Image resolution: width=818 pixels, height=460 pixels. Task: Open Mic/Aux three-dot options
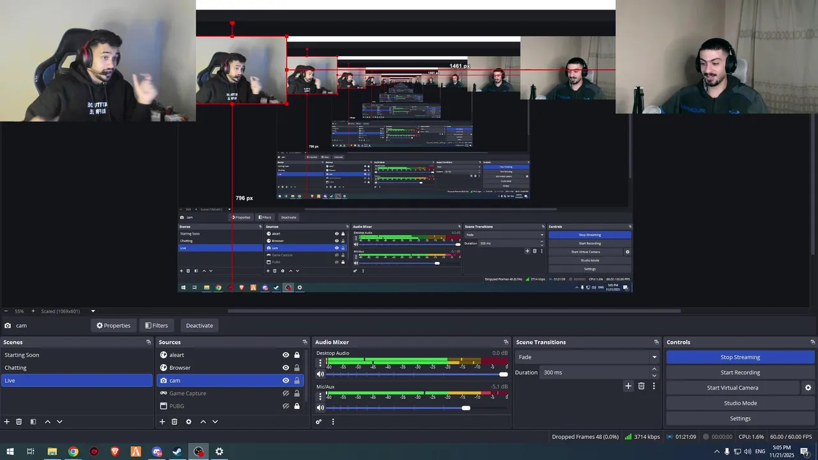click(320, 396)
